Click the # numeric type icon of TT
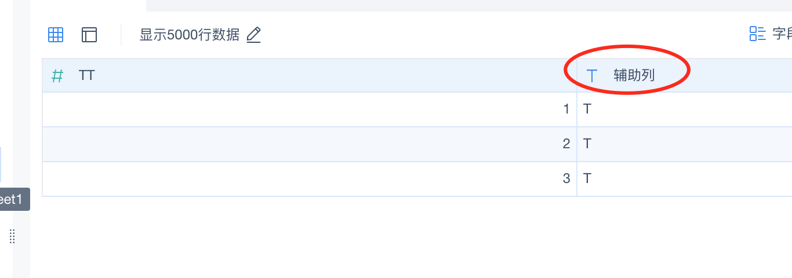 (57, 76)
